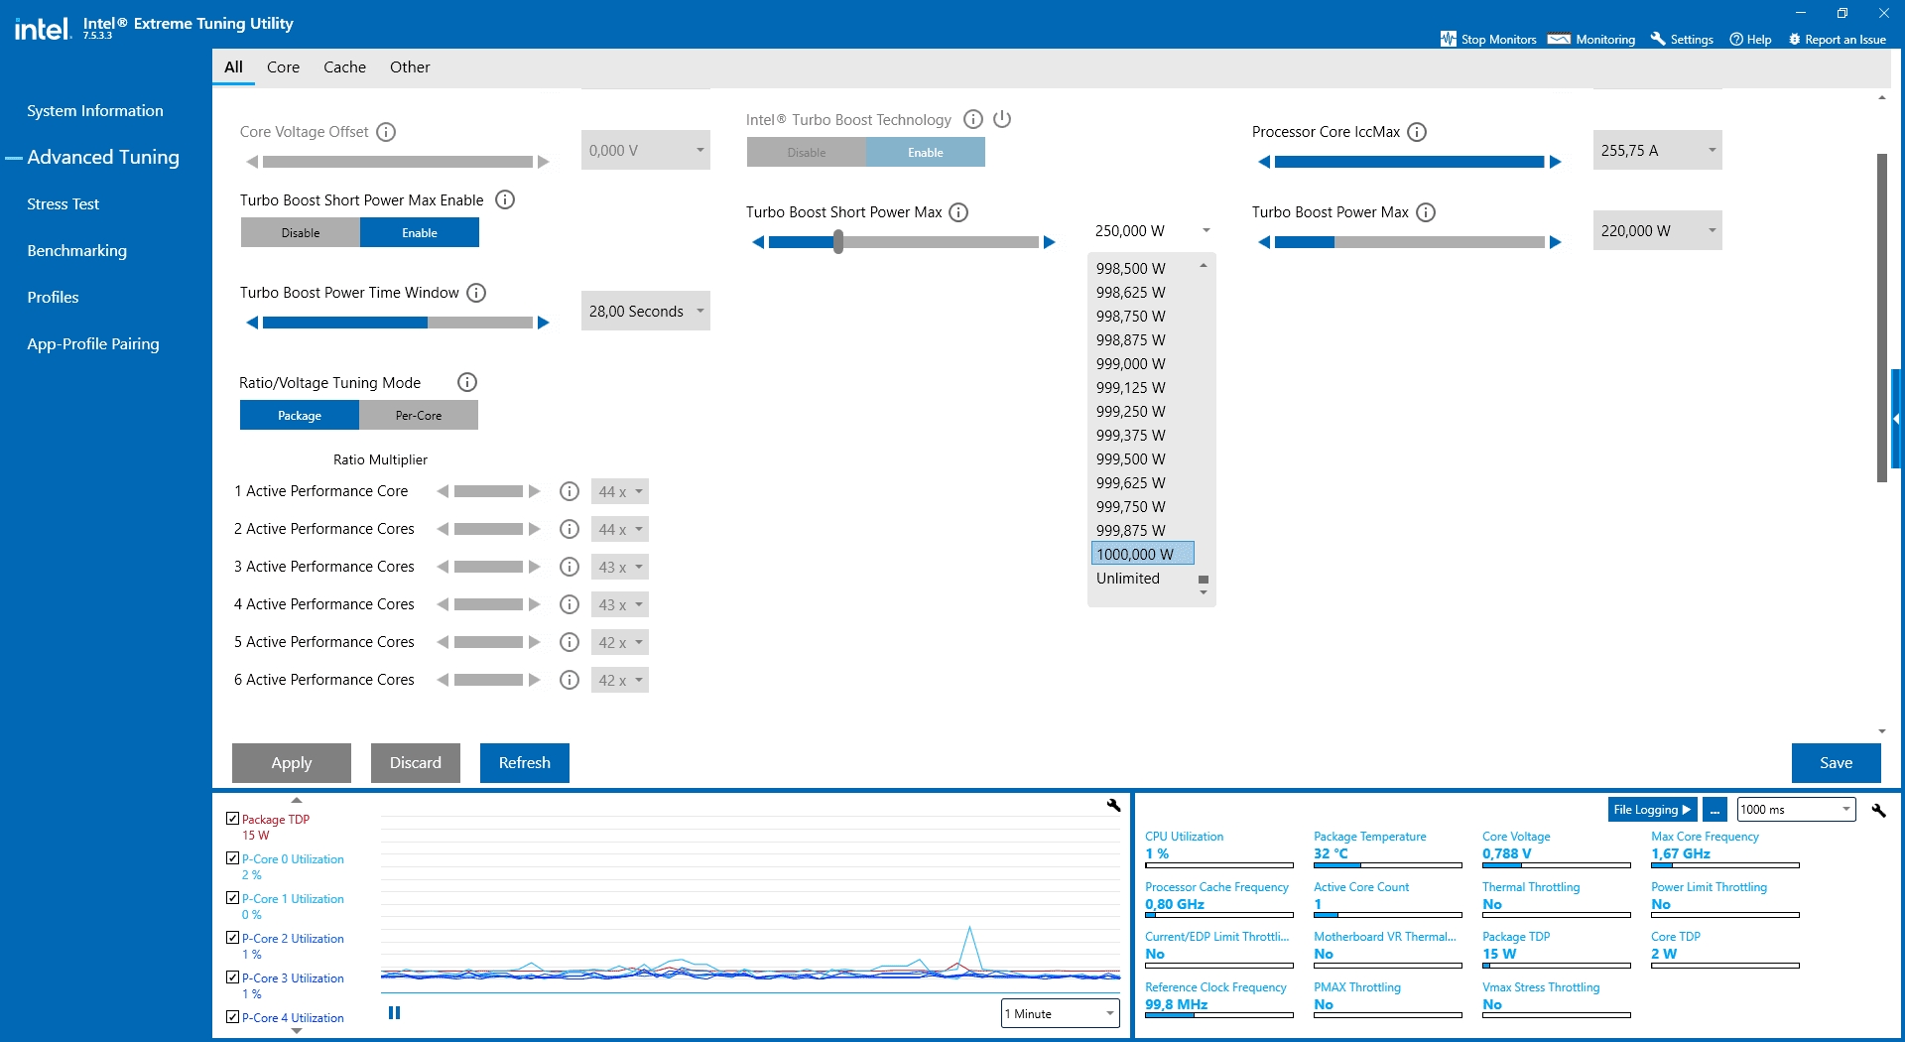Toggle P-Core 2 Utilization checkbox
This screenshot has height=1042, width=1905.
click(x=233, y=938)
